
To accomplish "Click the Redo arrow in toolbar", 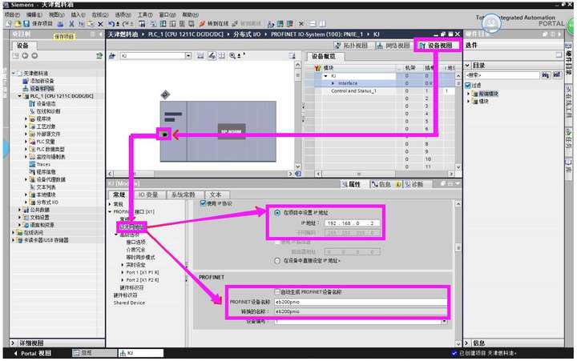I will (125, 24).
